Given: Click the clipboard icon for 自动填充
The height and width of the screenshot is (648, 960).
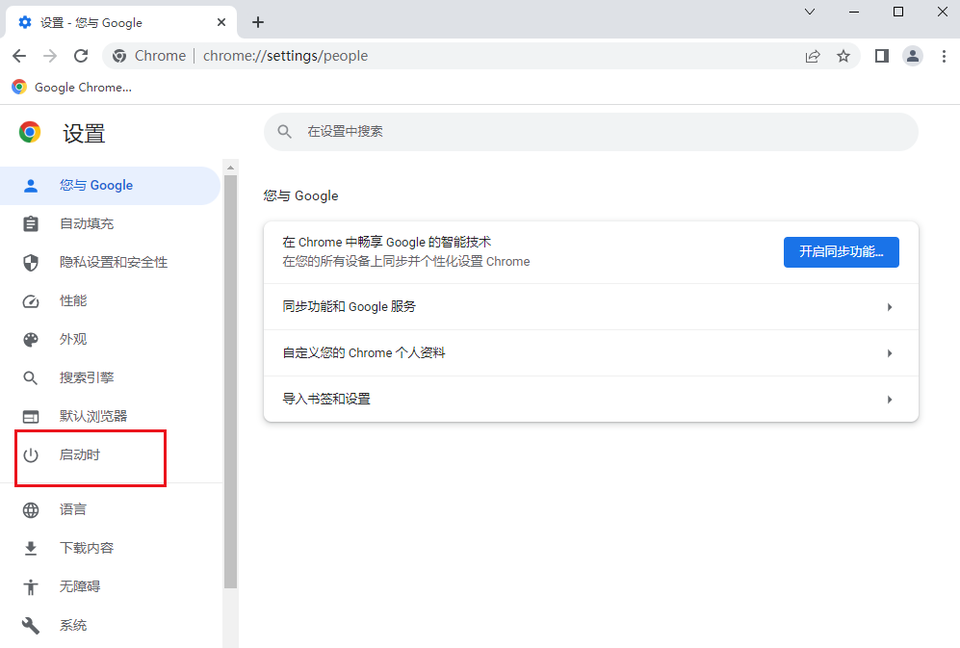Looking at the screenshot, I should pos(31,223).
